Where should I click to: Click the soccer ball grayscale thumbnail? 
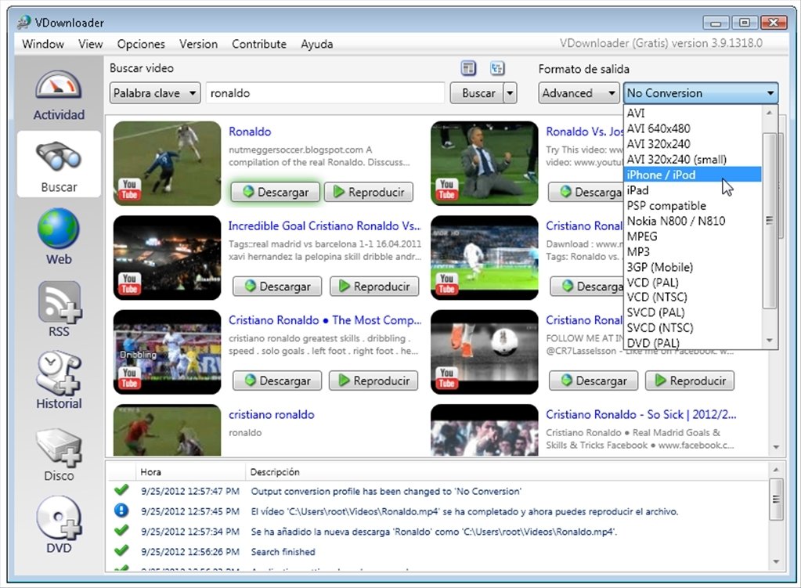[x=484, y=352]
